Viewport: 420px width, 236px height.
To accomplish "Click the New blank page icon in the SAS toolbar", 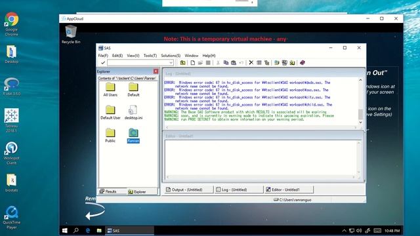I will 192,63.
